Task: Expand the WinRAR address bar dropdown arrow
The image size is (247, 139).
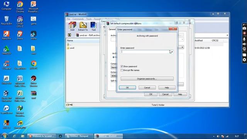Action: click(x=227, y=35)
